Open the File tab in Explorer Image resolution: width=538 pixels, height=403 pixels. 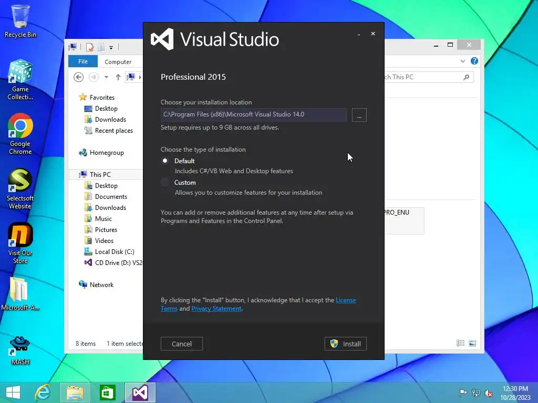tap(82, 61)
